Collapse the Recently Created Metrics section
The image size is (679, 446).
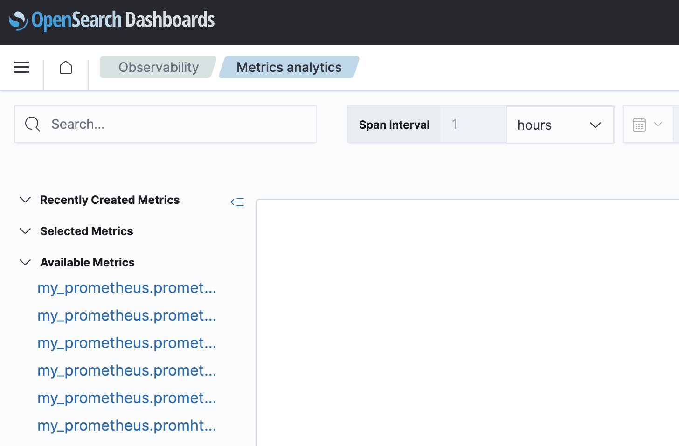[x=25, y=200]
